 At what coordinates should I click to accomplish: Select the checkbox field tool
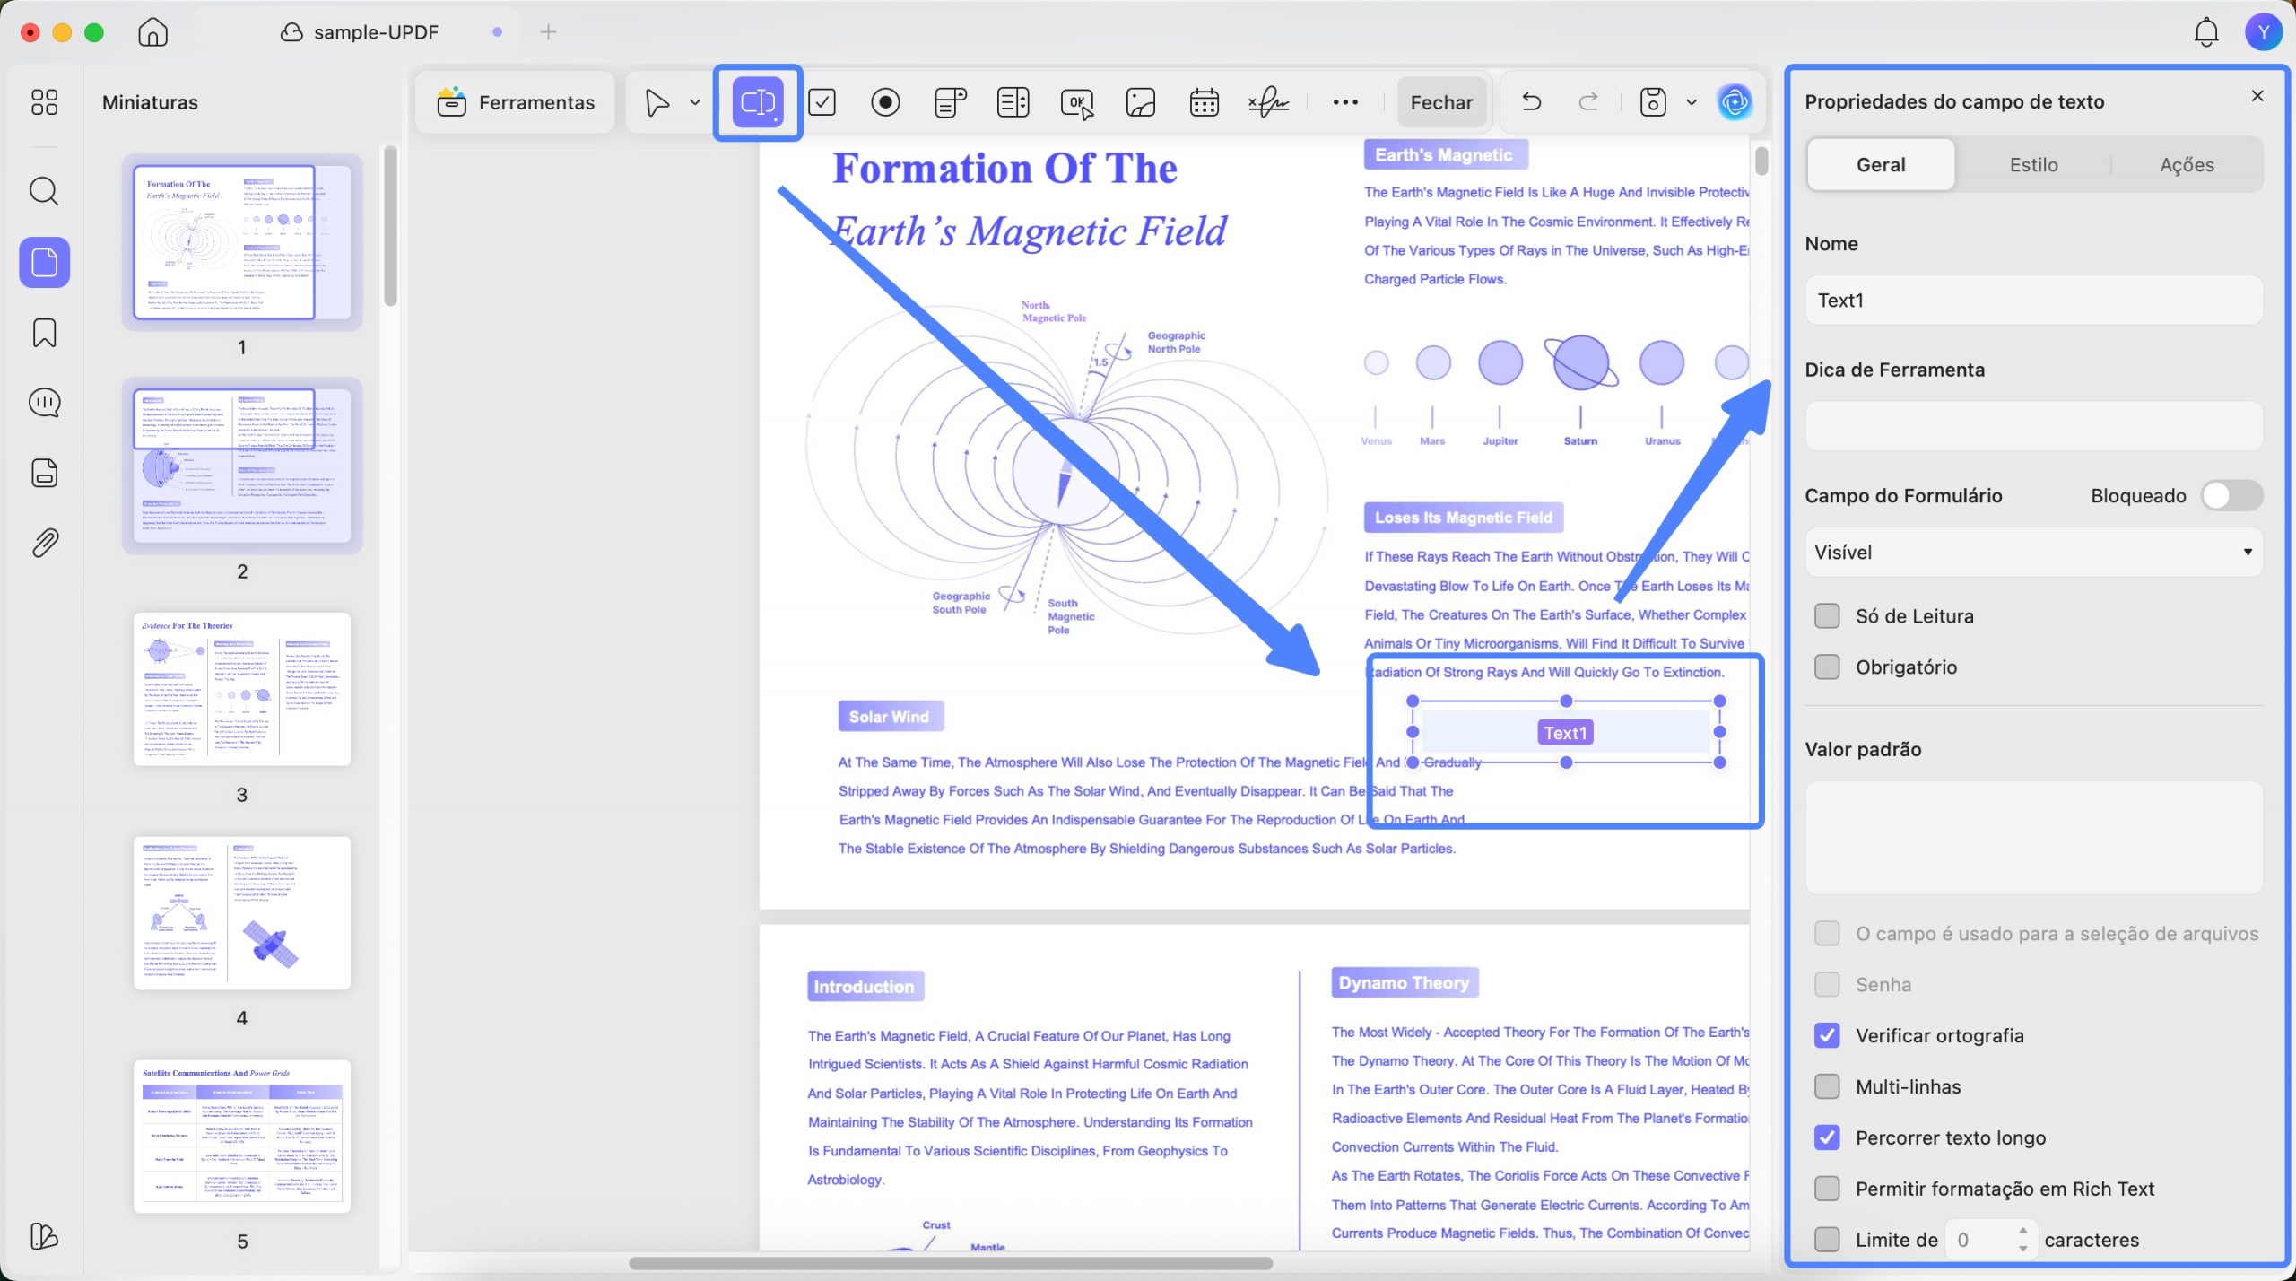point(822,102)
